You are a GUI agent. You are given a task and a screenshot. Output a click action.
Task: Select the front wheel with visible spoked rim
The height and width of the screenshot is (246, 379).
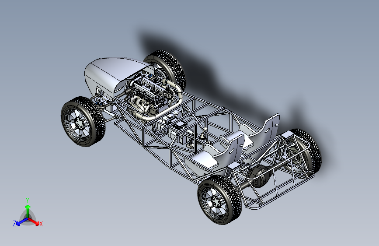(83, 122)
